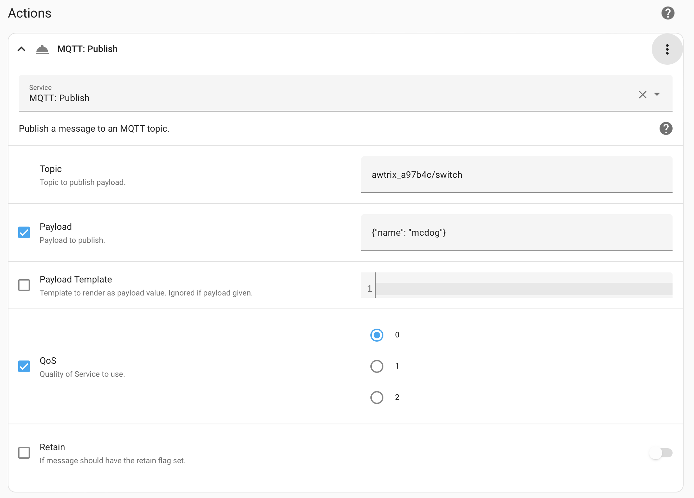Click the Topic input field
Viewport: 694px width, 498px height.
click(x=517, y=175)
